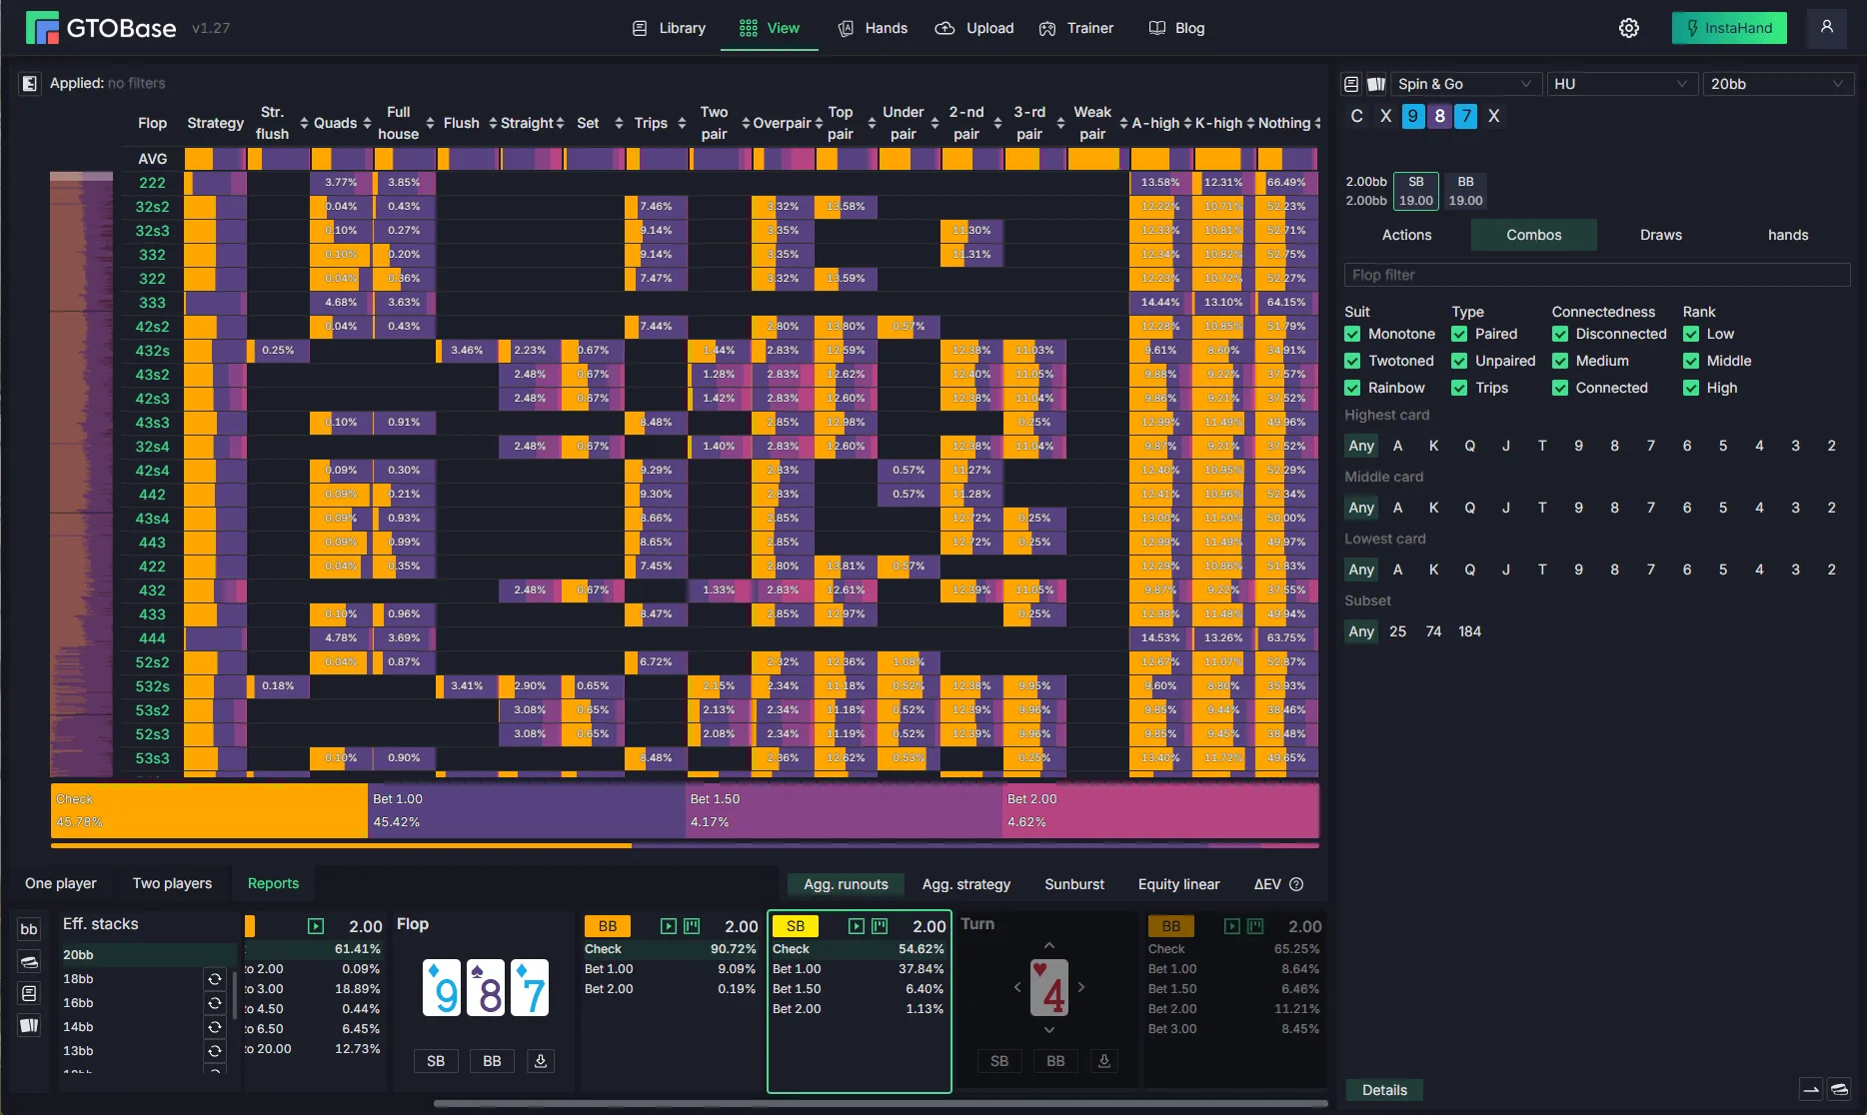The image size is (1867, 1115).
Task: Click the download icon under Turn card
Action: [1104, 1061]
